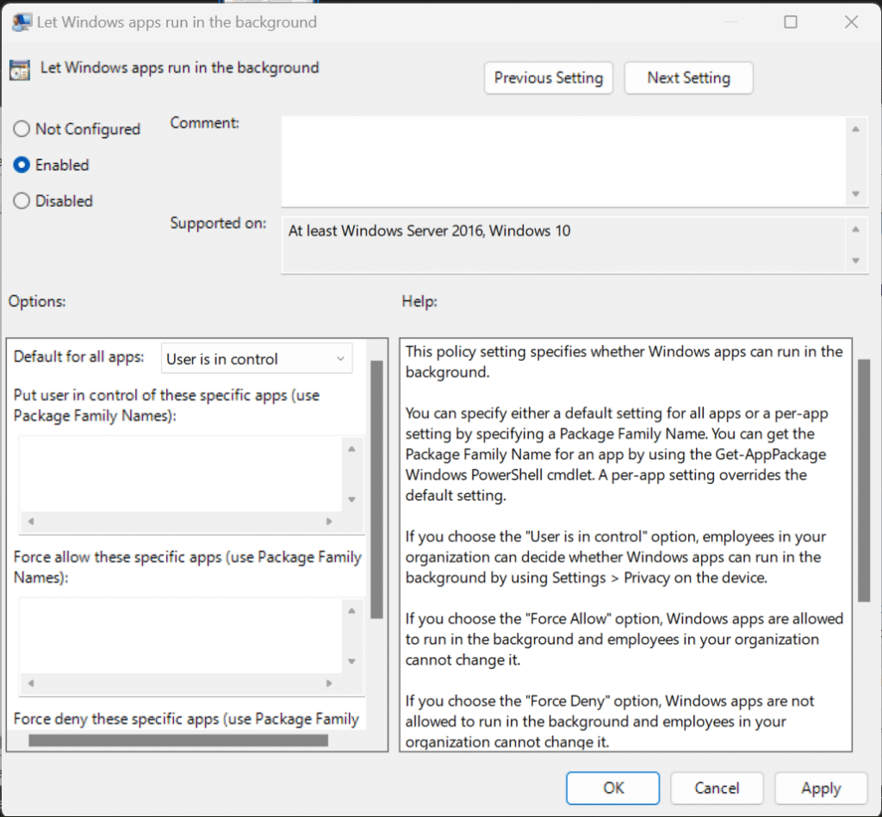The width and height of the screenshot is (882, 817).
Task: Go to Previous Setting
Action: 549,77
